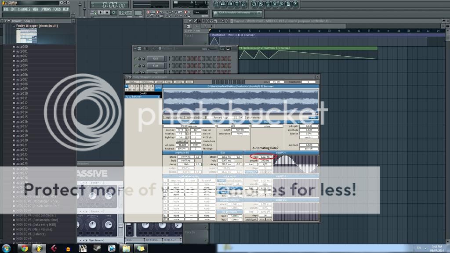Open the config button in shortcircuit

[179, 82]
